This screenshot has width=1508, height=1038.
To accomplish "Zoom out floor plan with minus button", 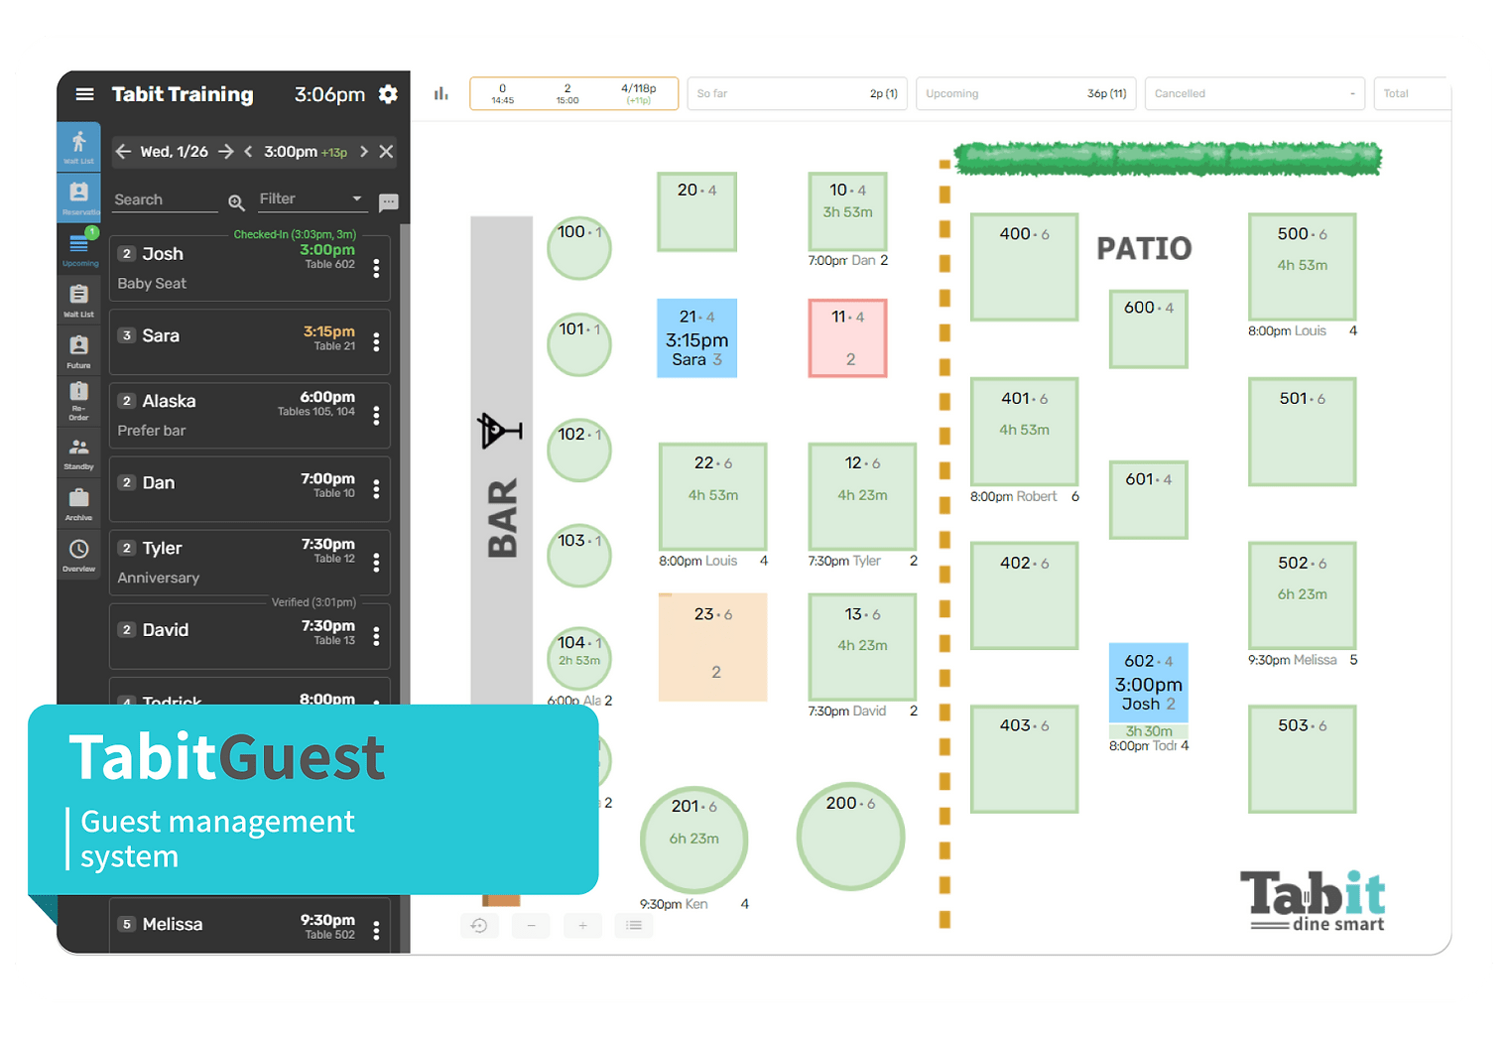I will tap(531, 925).
